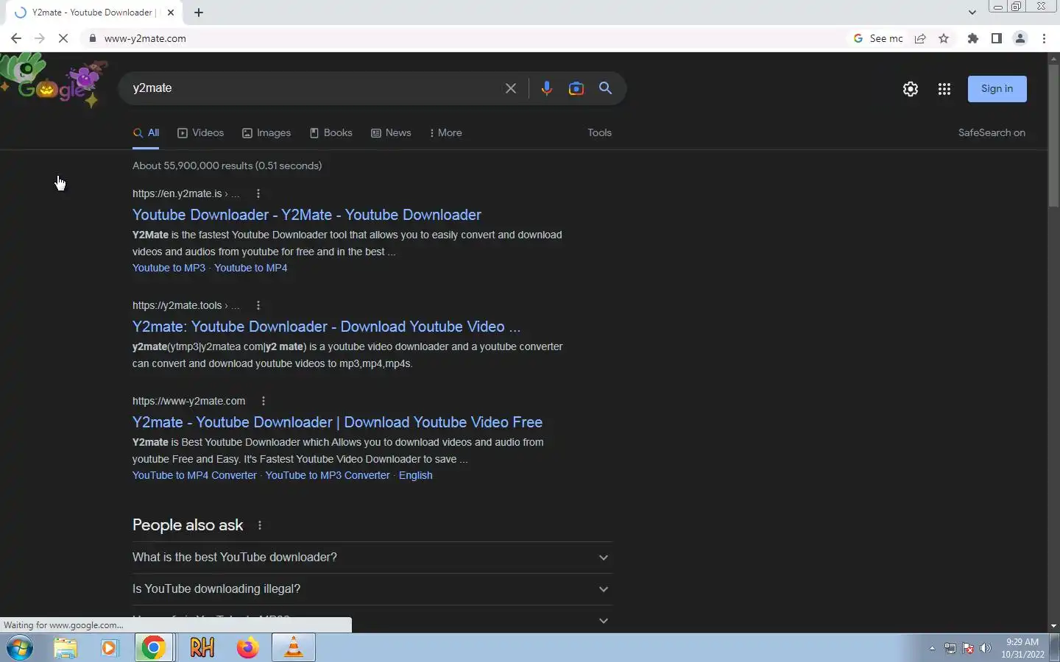Open search Tools
This screenshot has height=662, width=1060.
(599, 133)
